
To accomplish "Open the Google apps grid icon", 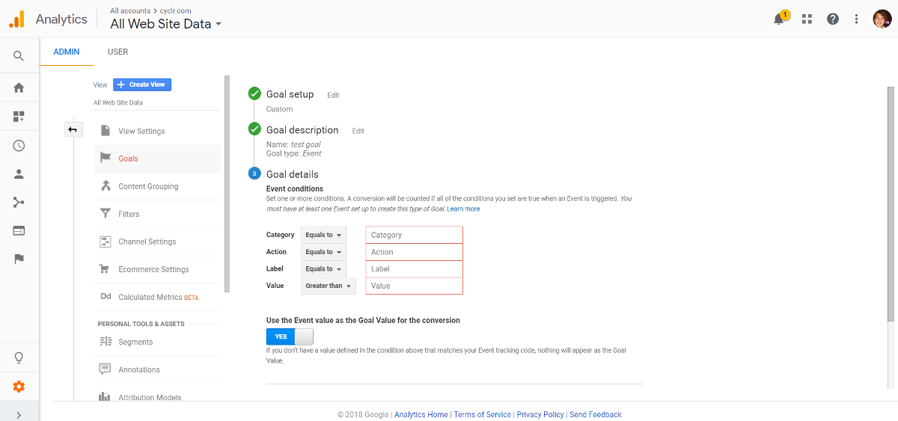I will pos(807,19).
